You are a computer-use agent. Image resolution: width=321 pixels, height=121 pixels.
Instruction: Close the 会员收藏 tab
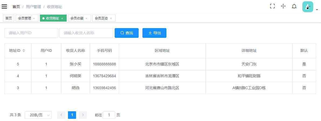[x=86, y=18]
